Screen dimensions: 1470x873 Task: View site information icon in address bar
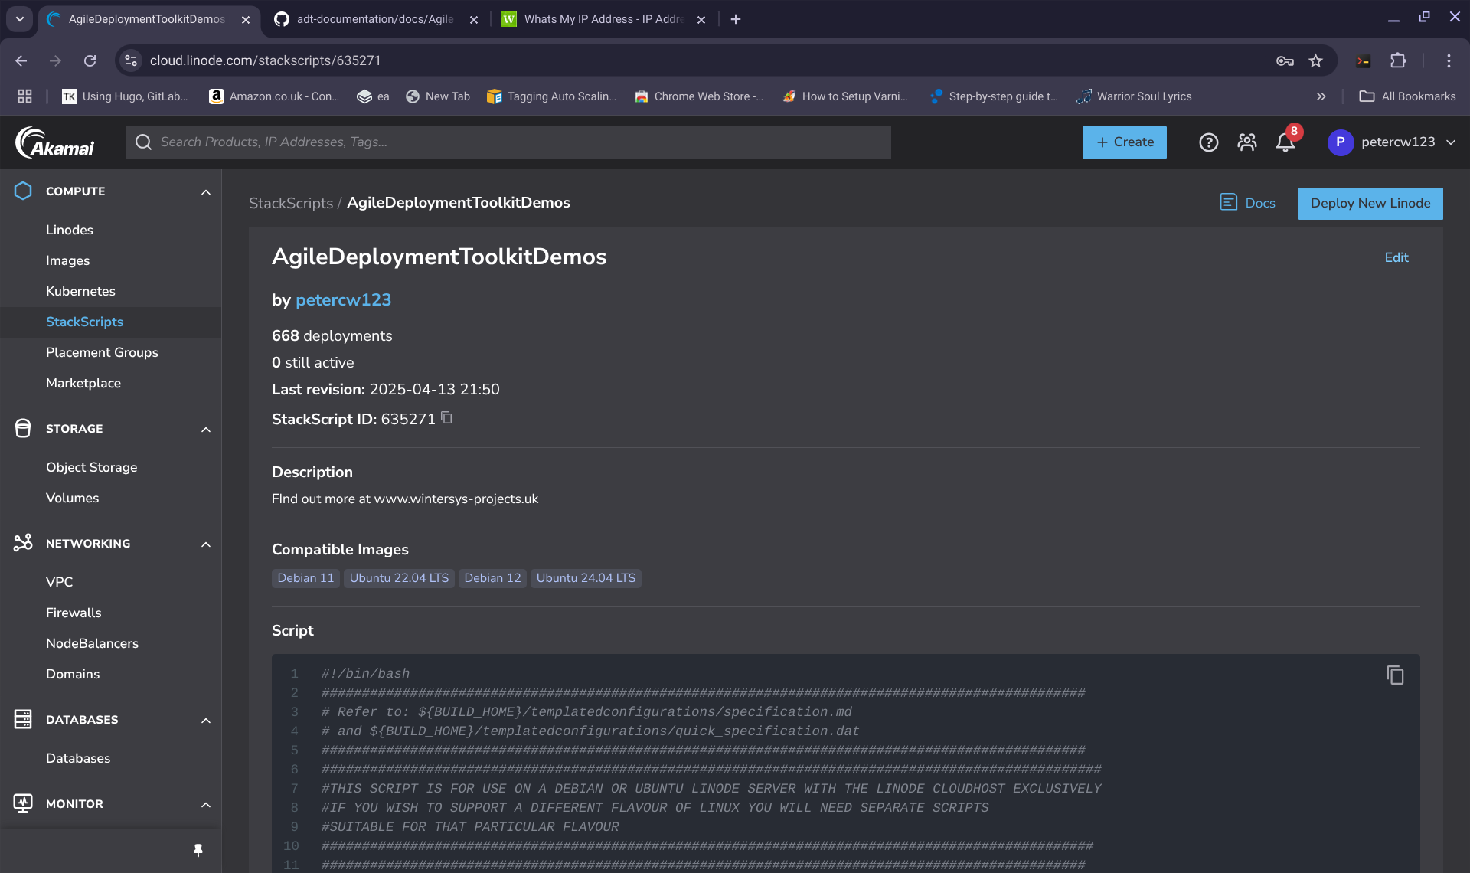131,60
